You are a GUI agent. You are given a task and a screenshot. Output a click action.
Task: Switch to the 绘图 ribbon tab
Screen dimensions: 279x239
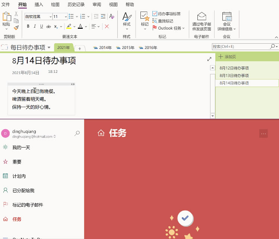[55, 4]
